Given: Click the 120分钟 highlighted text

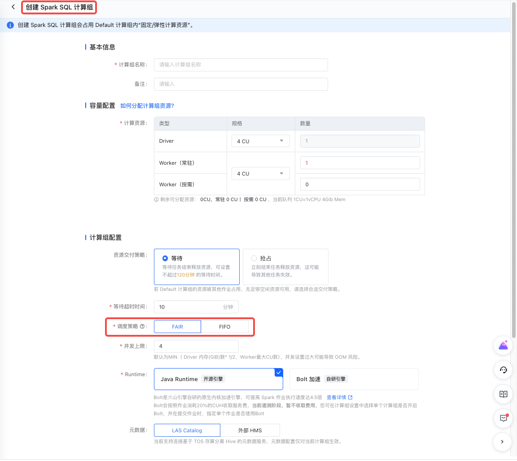Looking at the screenshot, I should [x=186, y=275].
